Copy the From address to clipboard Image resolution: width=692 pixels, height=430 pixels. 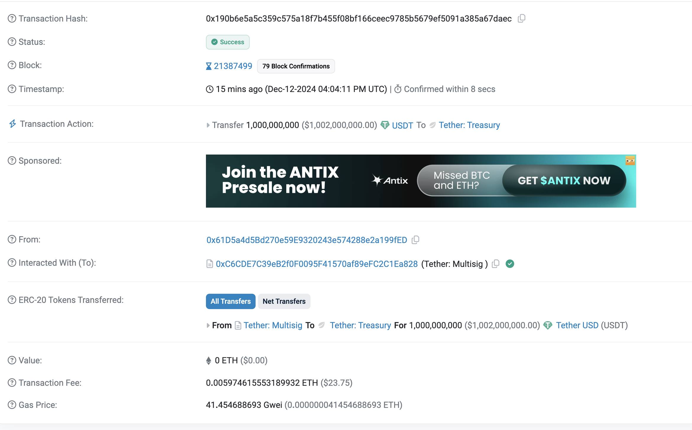pos(415,240)
